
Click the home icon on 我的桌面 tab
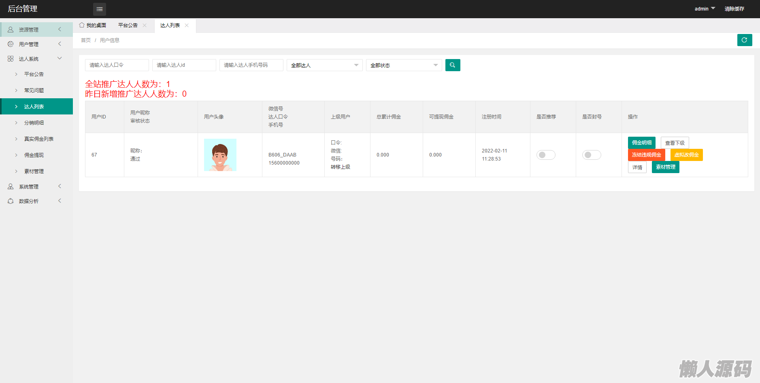click(x=82, y=25)
